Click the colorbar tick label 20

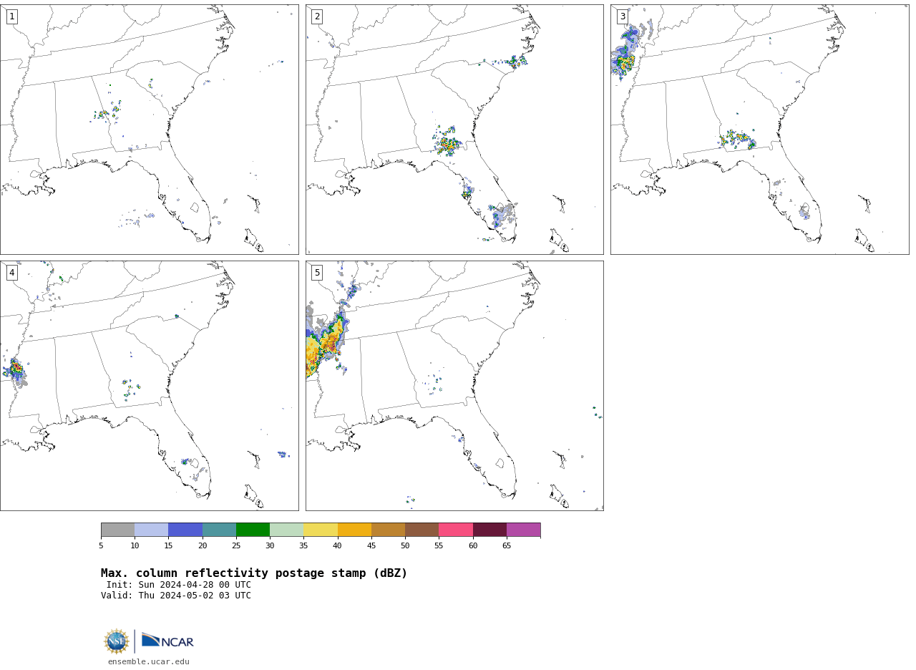(203, 546)
